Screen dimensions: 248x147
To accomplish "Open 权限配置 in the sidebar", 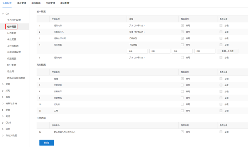I will pyautogui.click(x=12, y=59).
